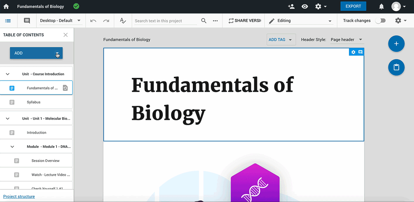Click the redo arrow

click(x=106, y=21)
